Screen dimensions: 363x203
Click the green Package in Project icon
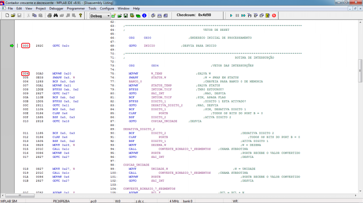[138, 16]
